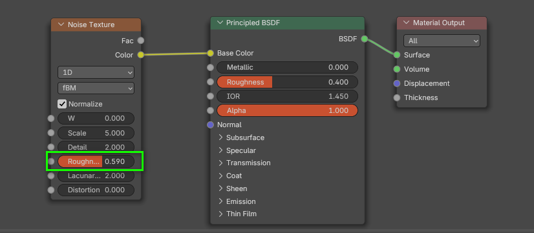
Task: Click the Principled BSDF Roughness input socket
Action: tap(211, 82)
